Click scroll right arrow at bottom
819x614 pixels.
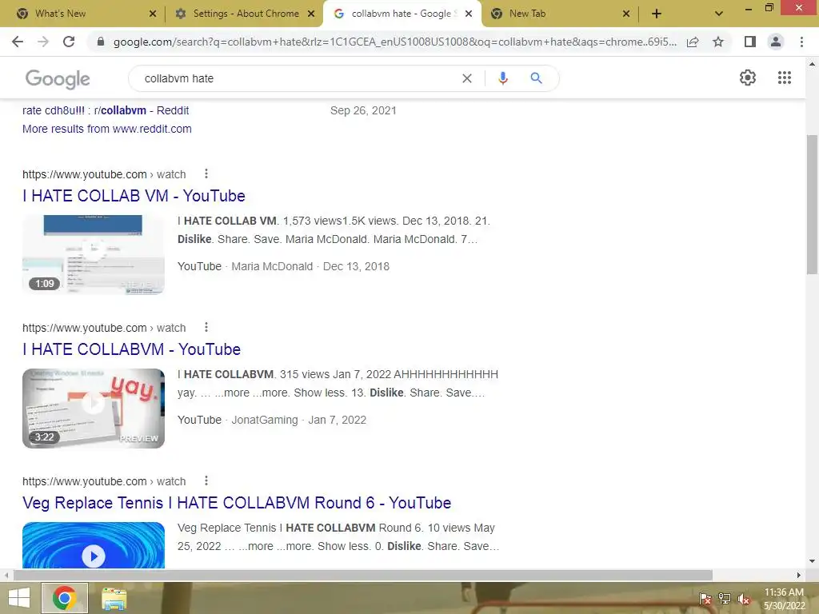[x=798, y=575]
